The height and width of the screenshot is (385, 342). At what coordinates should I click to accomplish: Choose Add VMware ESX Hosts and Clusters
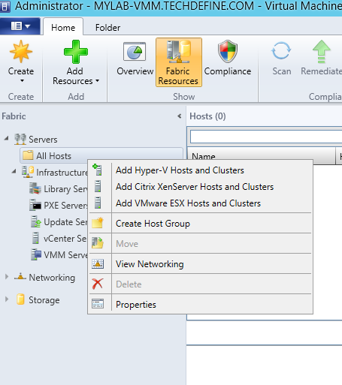[201, 203]
